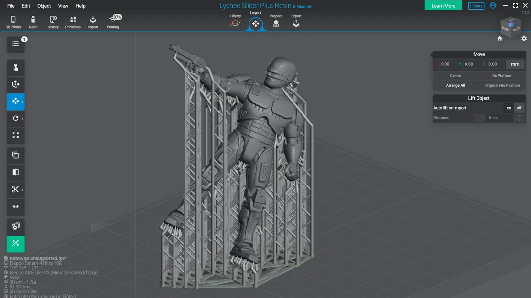Click the duplicate object tool
The image size is (531, 298).
coord(16,155)
